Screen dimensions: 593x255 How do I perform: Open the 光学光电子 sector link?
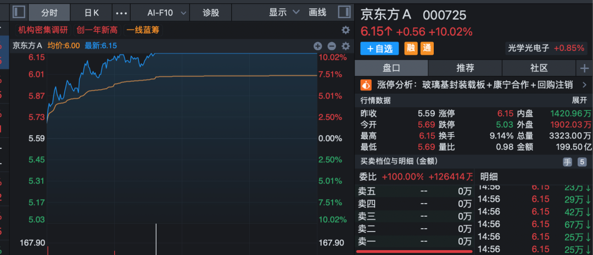pos(546,48)
